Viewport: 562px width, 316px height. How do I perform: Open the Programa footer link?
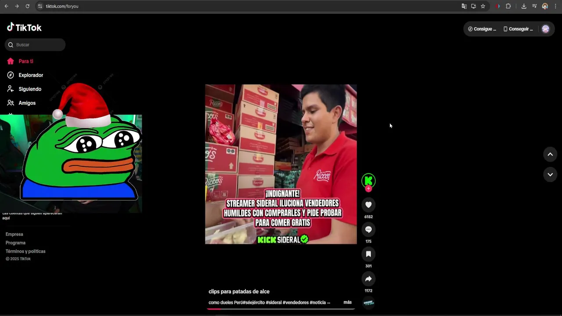pyautogui.click(x=15, y=243)
